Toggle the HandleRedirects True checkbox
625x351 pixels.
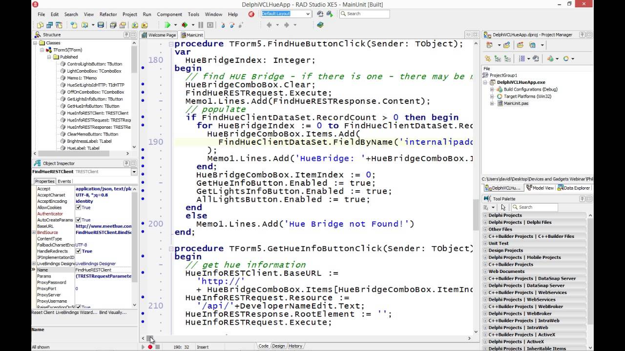[x=78, y=251]
